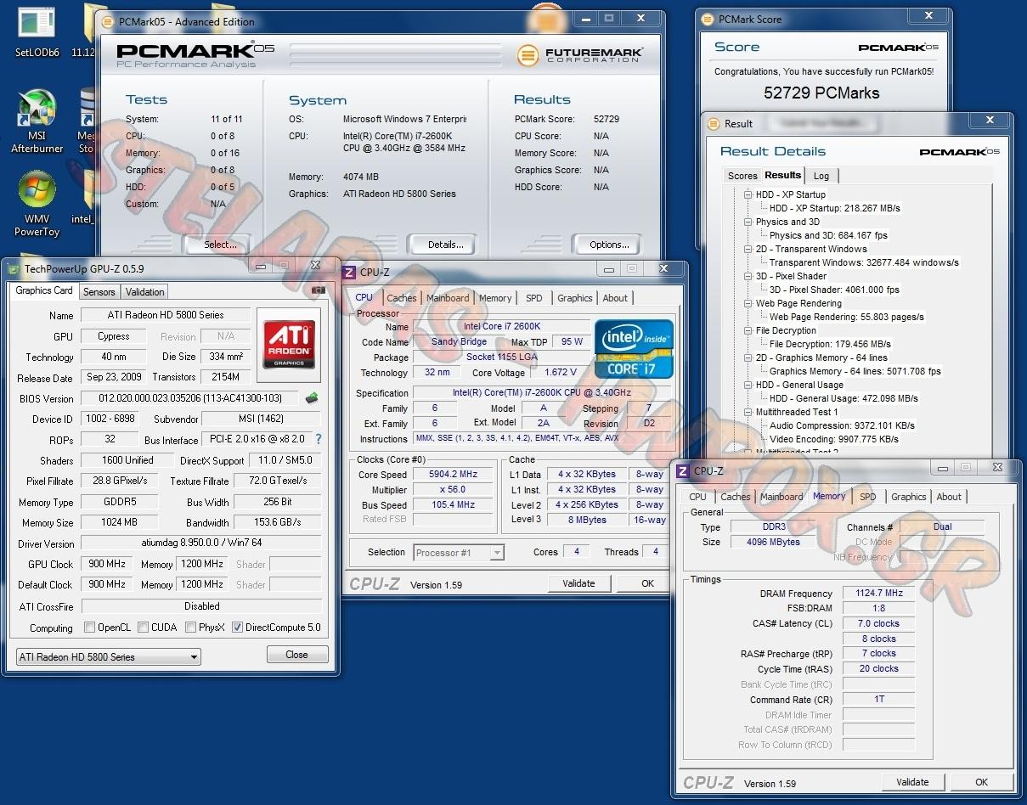This screenshot has width=1027, height=805.
Task: Open the About tab in CPU-Z Memory window
Action: click(x=949, y=497)
